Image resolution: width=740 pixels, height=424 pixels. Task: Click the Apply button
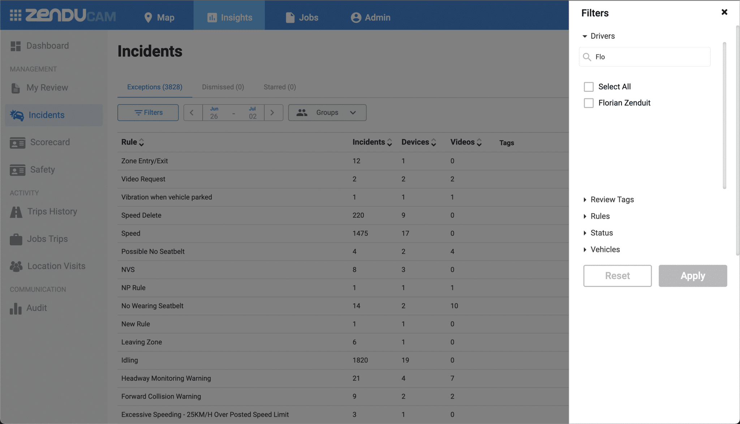(693, 276)
